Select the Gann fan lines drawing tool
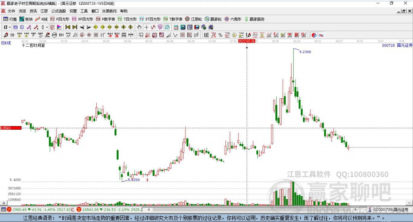The height and width of the screenshot is (222, 413). pos(148,35)
